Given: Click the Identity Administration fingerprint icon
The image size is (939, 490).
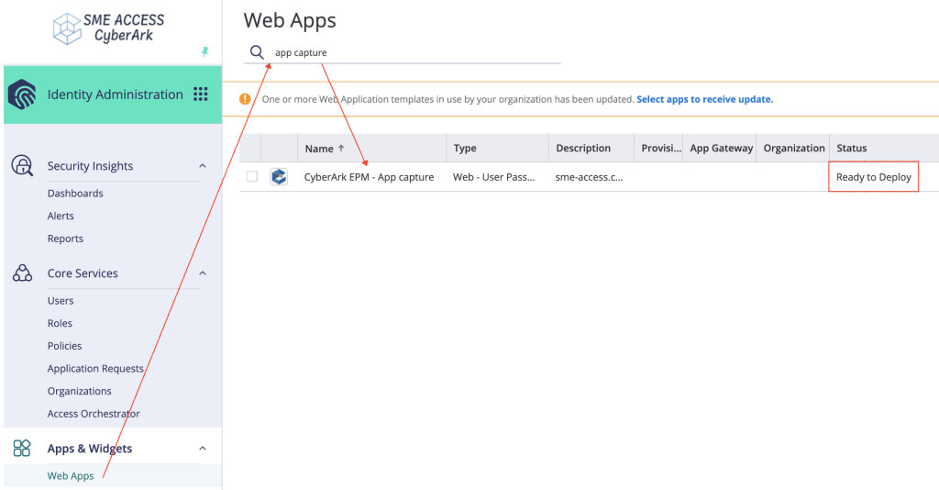Looking at the screenshot, I should 22,94.
